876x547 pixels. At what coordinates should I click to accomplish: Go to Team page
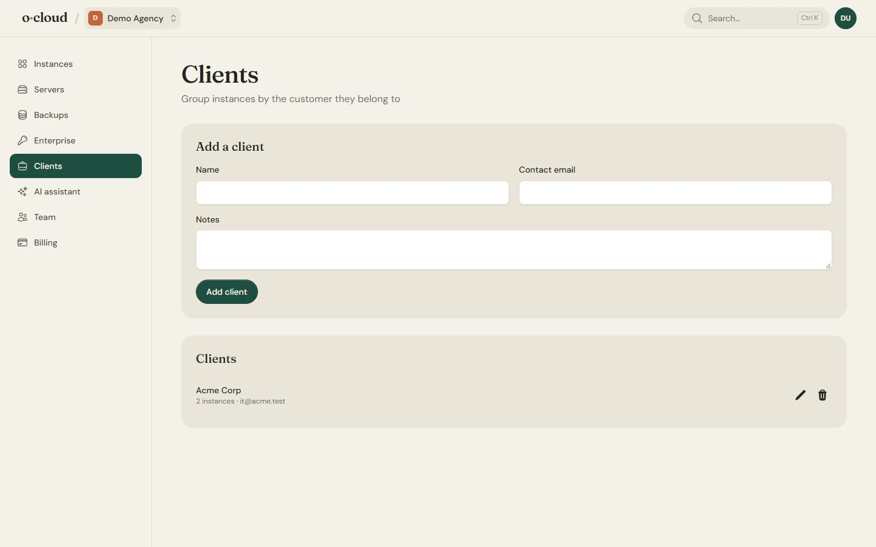(75, 217)
